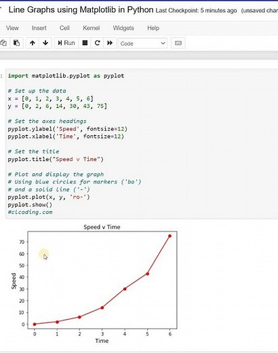Click the pyplot.show() line
This screenshot has width=278, height=353.
tap(30, 205)
